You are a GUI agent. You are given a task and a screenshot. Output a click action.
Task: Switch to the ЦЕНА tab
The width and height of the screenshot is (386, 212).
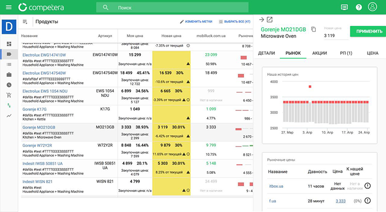(373, 53)
